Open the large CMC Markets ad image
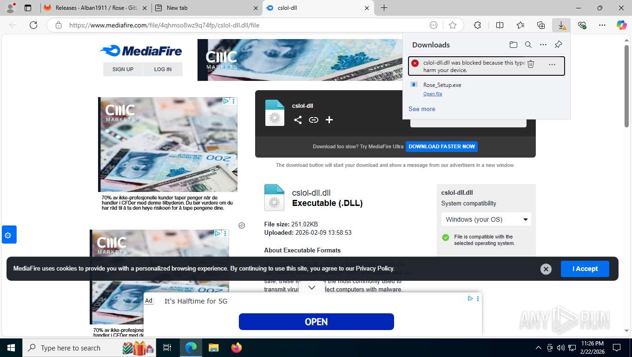The image size is (632, 357). [168, 145]
